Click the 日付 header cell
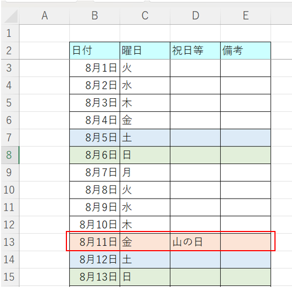The image size is (292, 288). tap(94, 51)
